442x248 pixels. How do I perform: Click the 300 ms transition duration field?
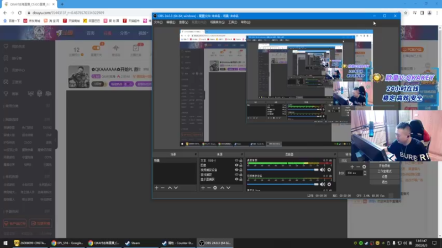point(354,173)
